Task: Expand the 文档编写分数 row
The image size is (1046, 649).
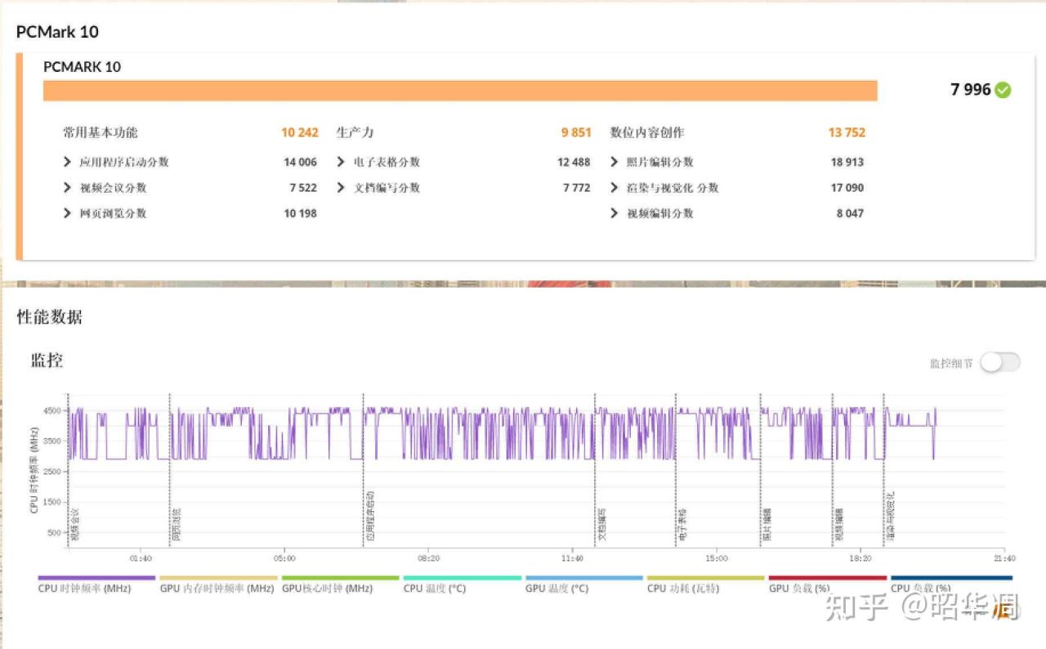Action: pos(341,188)
